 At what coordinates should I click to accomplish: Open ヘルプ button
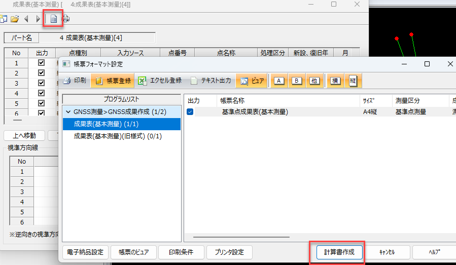(x=435, y=252)
